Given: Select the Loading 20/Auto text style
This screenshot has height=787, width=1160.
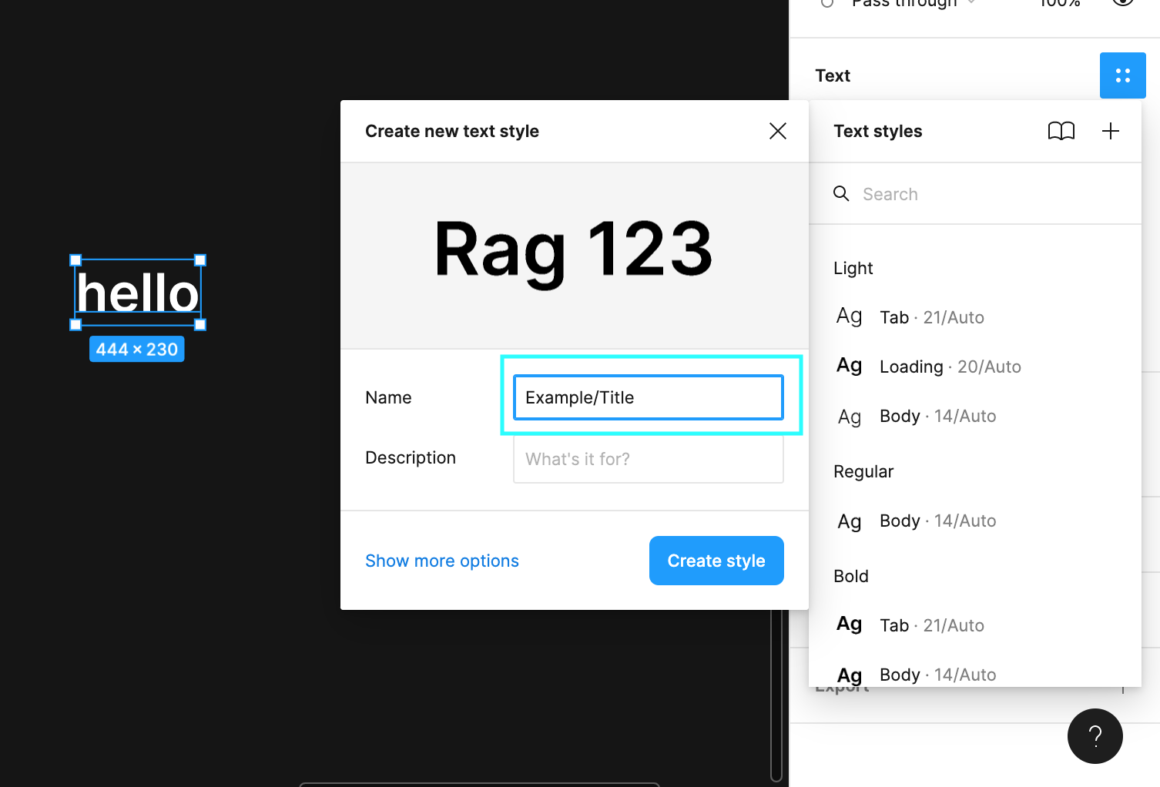Looking at the screenshot, I should [975, 367].
